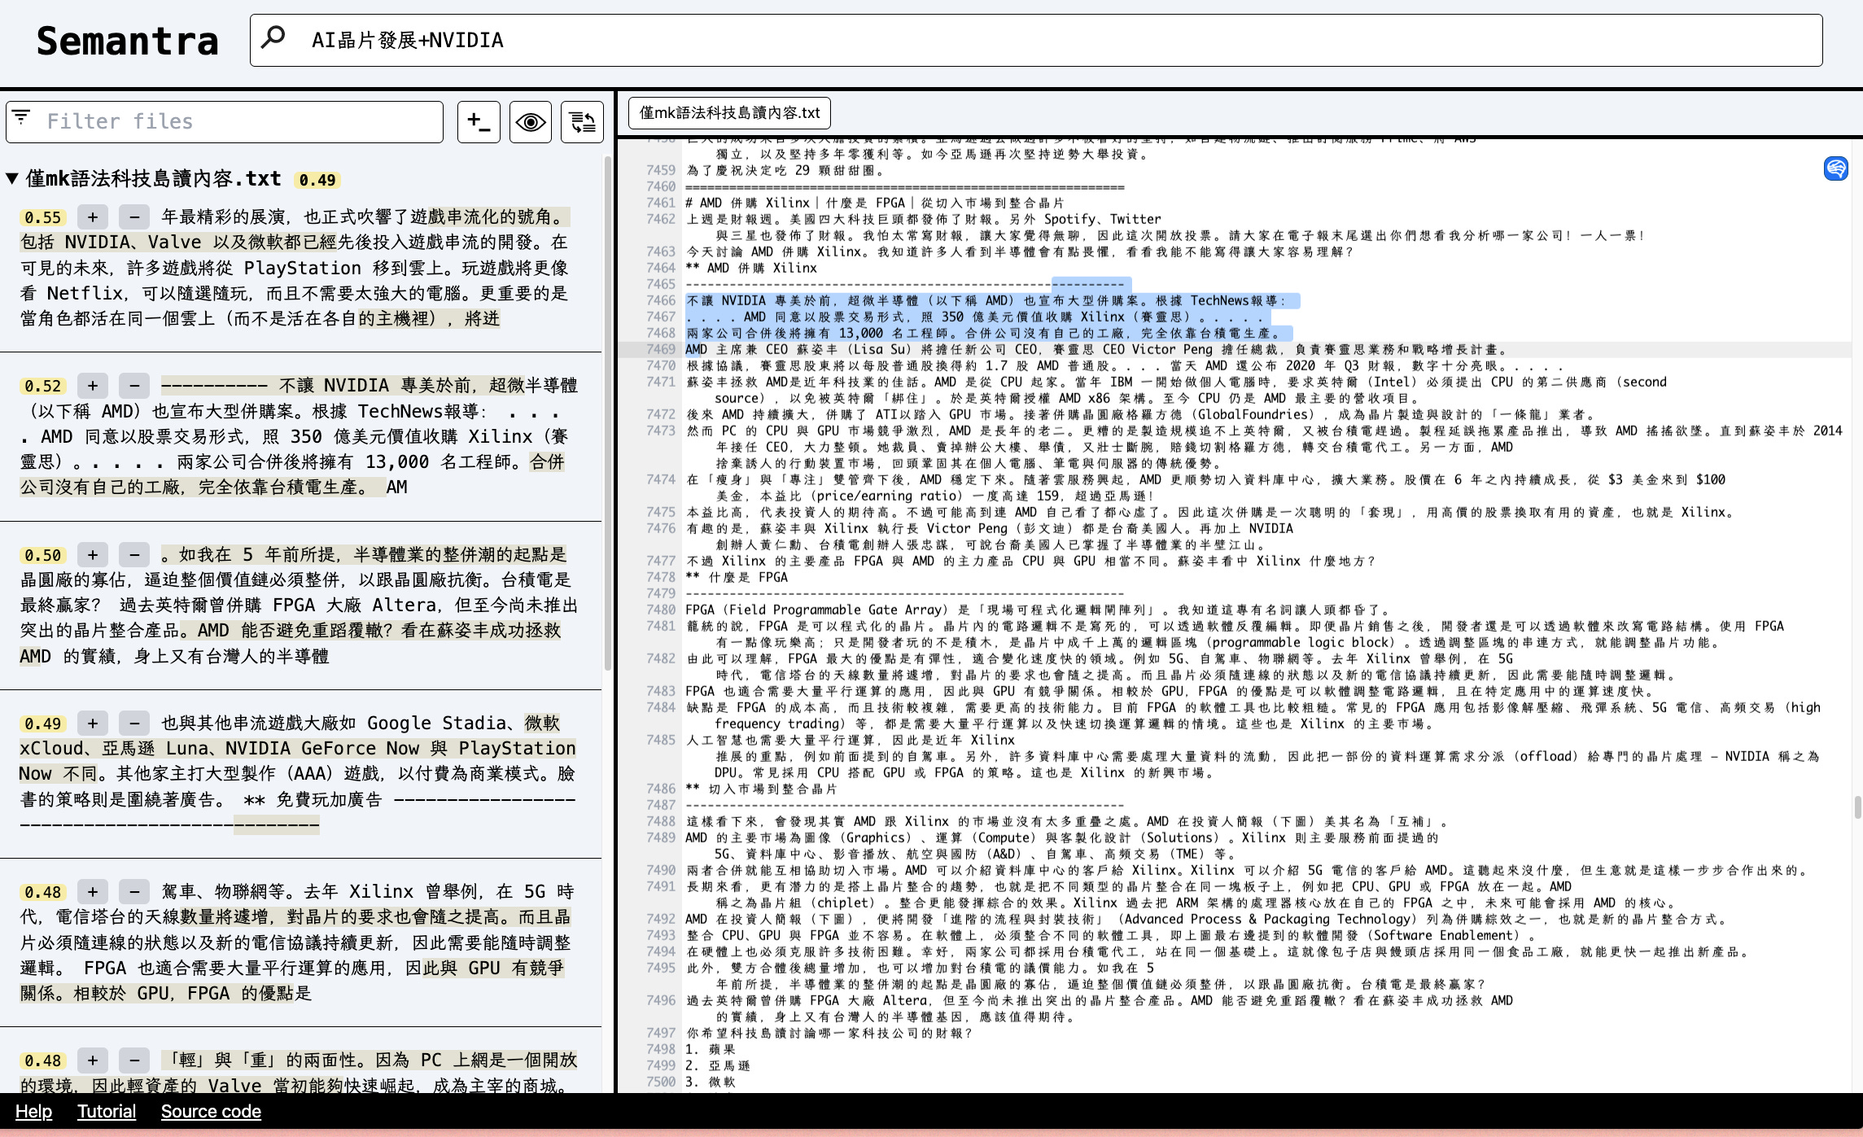This screenshot has width=1863, height=1137.
Task: Click minus on the 0.55 result
Action: pos(134,217)
